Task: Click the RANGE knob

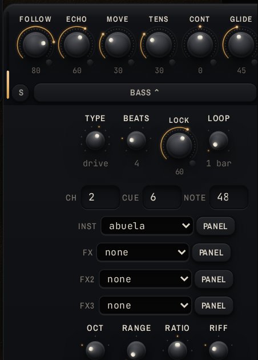Action: coord(136,351)
